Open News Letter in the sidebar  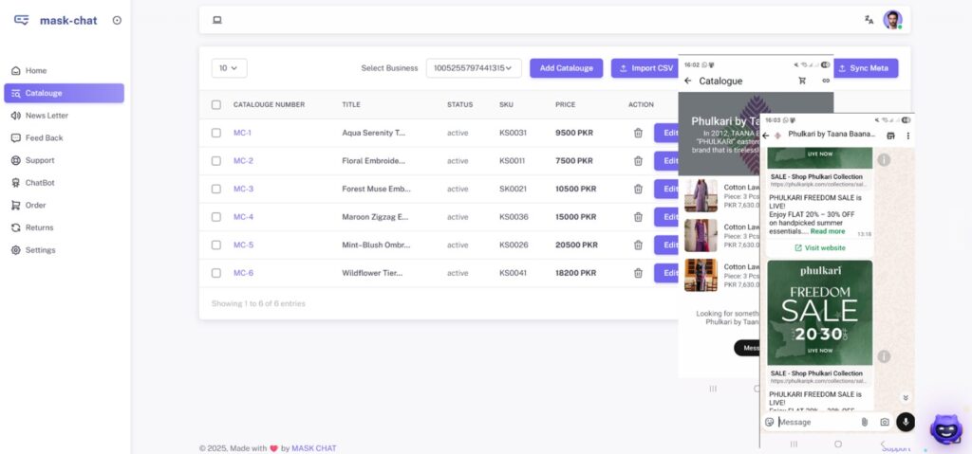(x=47, y=116)
